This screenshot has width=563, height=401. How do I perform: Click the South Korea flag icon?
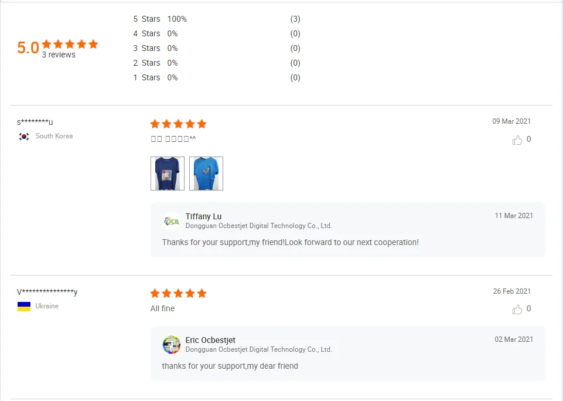coord(24,136)
